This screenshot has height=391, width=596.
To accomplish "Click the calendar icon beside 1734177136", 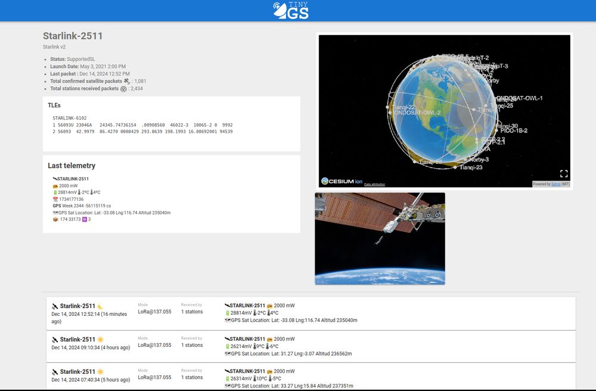I will (55, 199).
